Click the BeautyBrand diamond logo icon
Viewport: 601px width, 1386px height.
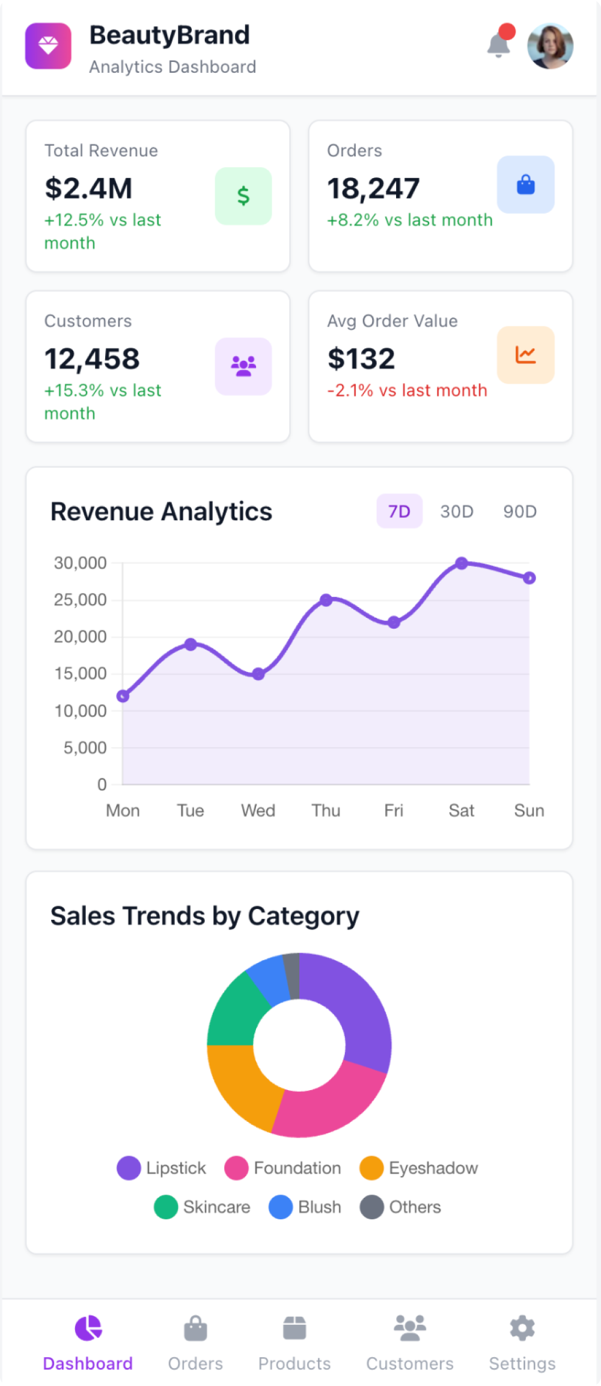coord(48,46)
